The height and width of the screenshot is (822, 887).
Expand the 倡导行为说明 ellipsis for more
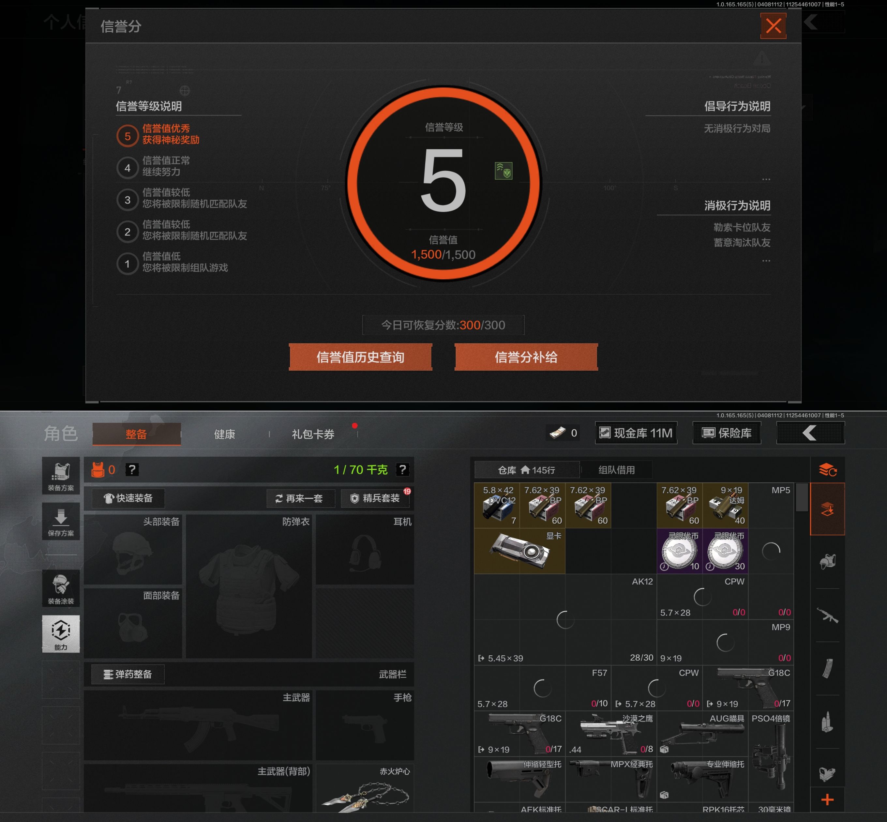coord(766,179)
